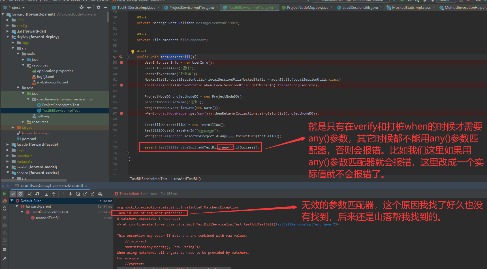Pin the Run tab with the pin icon

pyautogui.click(x=5, y=259)
